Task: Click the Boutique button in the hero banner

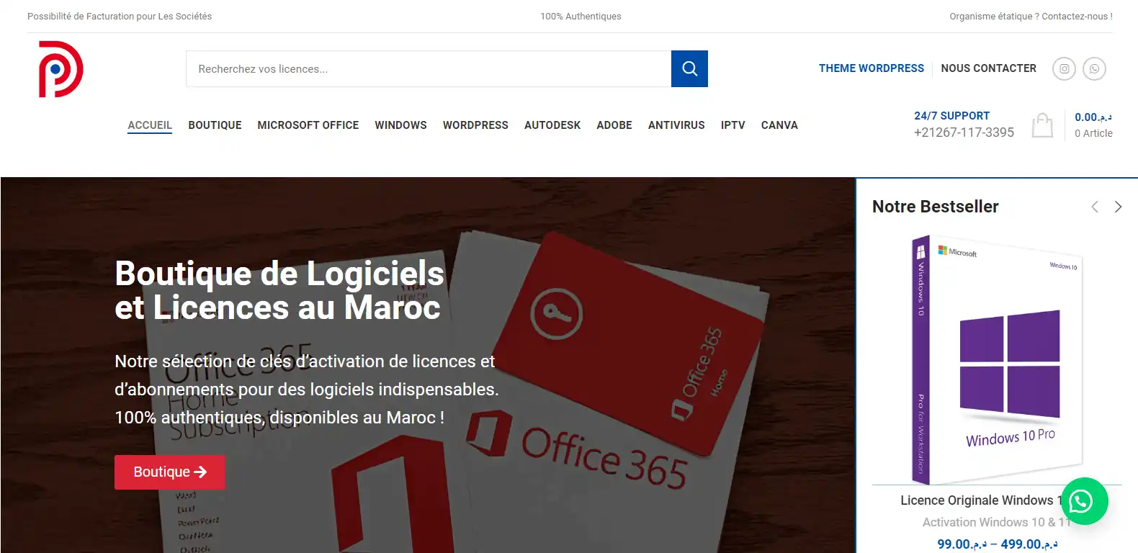Action: (170, 472)
